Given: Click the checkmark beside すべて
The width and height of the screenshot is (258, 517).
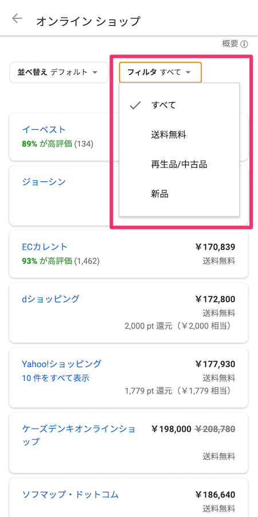Looking at the screenshot, I should coord(135,106).
